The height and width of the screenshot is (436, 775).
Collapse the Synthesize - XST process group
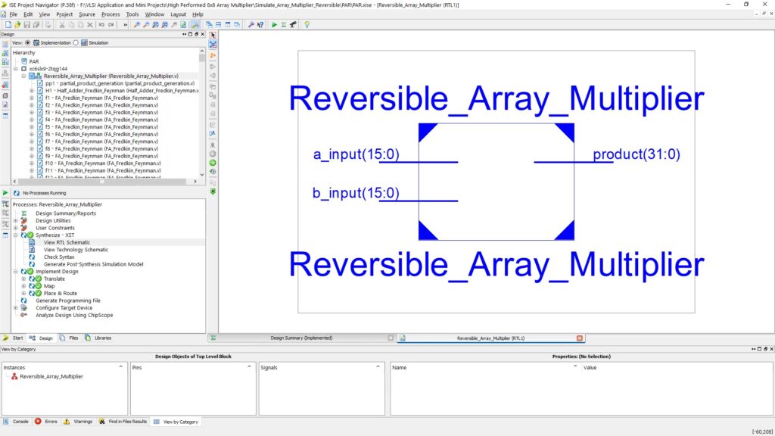(x=16, y=235)
